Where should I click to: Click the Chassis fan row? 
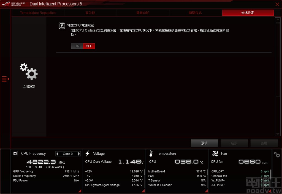(x=240, y=176)
